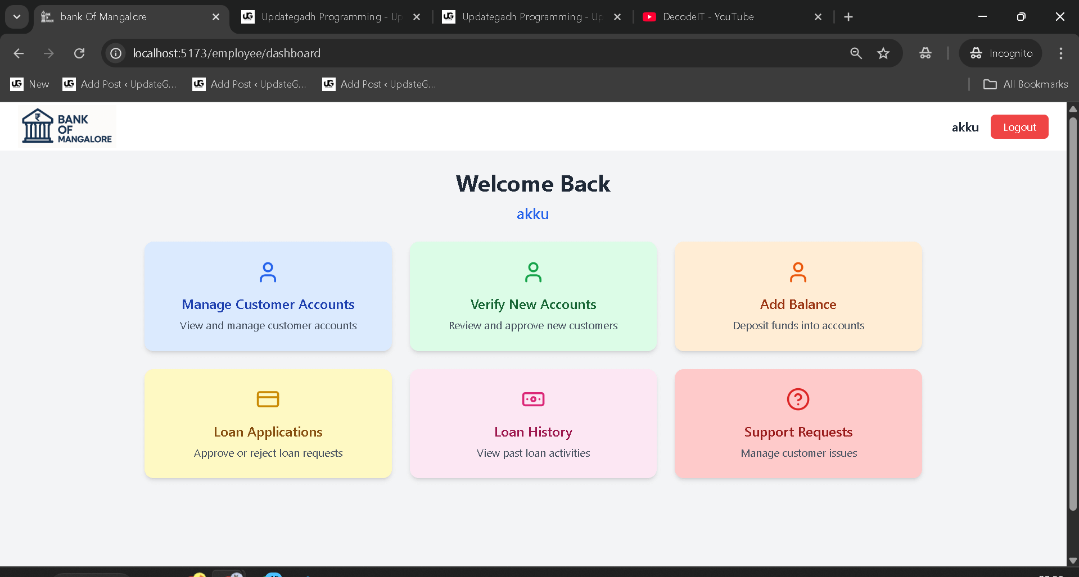Click the Manage Customer Accounts person icon
The image size is (1079, 577).
click(268, 272)
